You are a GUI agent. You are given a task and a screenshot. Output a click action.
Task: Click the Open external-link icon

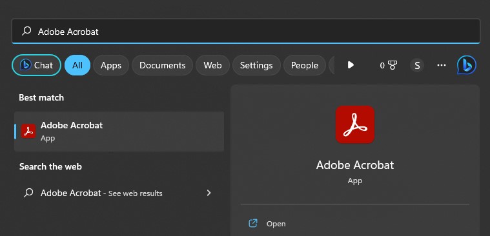click(252, 223)
